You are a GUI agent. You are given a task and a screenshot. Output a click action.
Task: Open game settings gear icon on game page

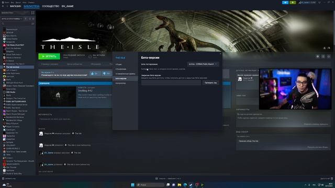(318, 56)
